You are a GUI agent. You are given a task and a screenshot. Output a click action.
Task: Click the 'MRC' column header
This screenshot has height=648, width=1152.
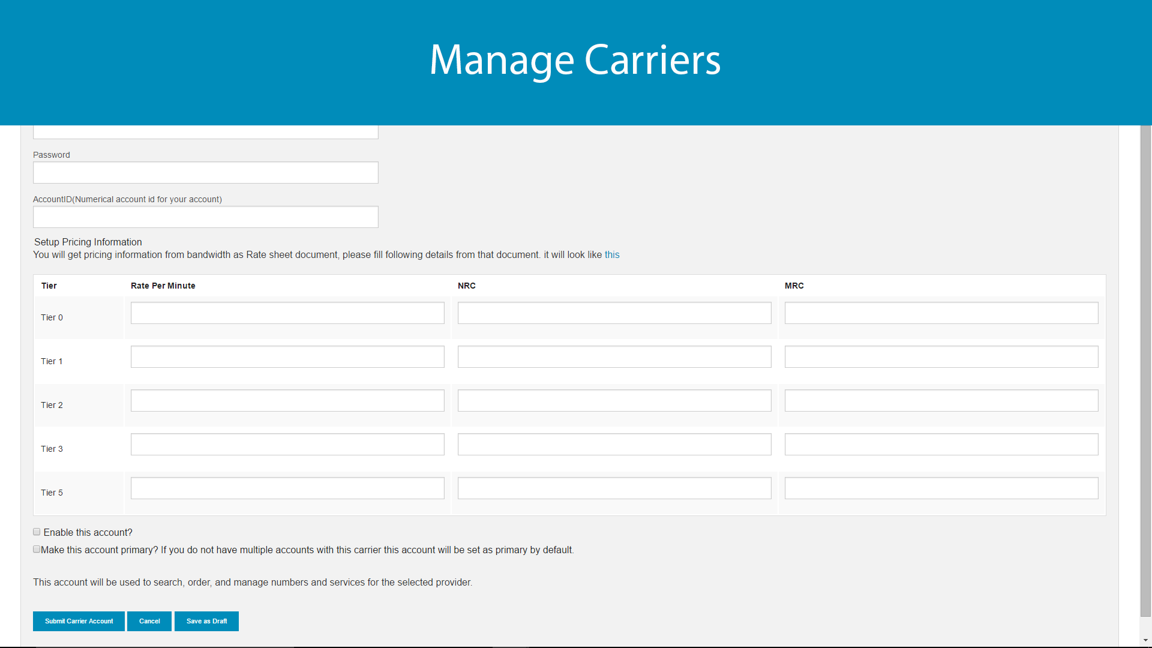click(x=794, y=286)
